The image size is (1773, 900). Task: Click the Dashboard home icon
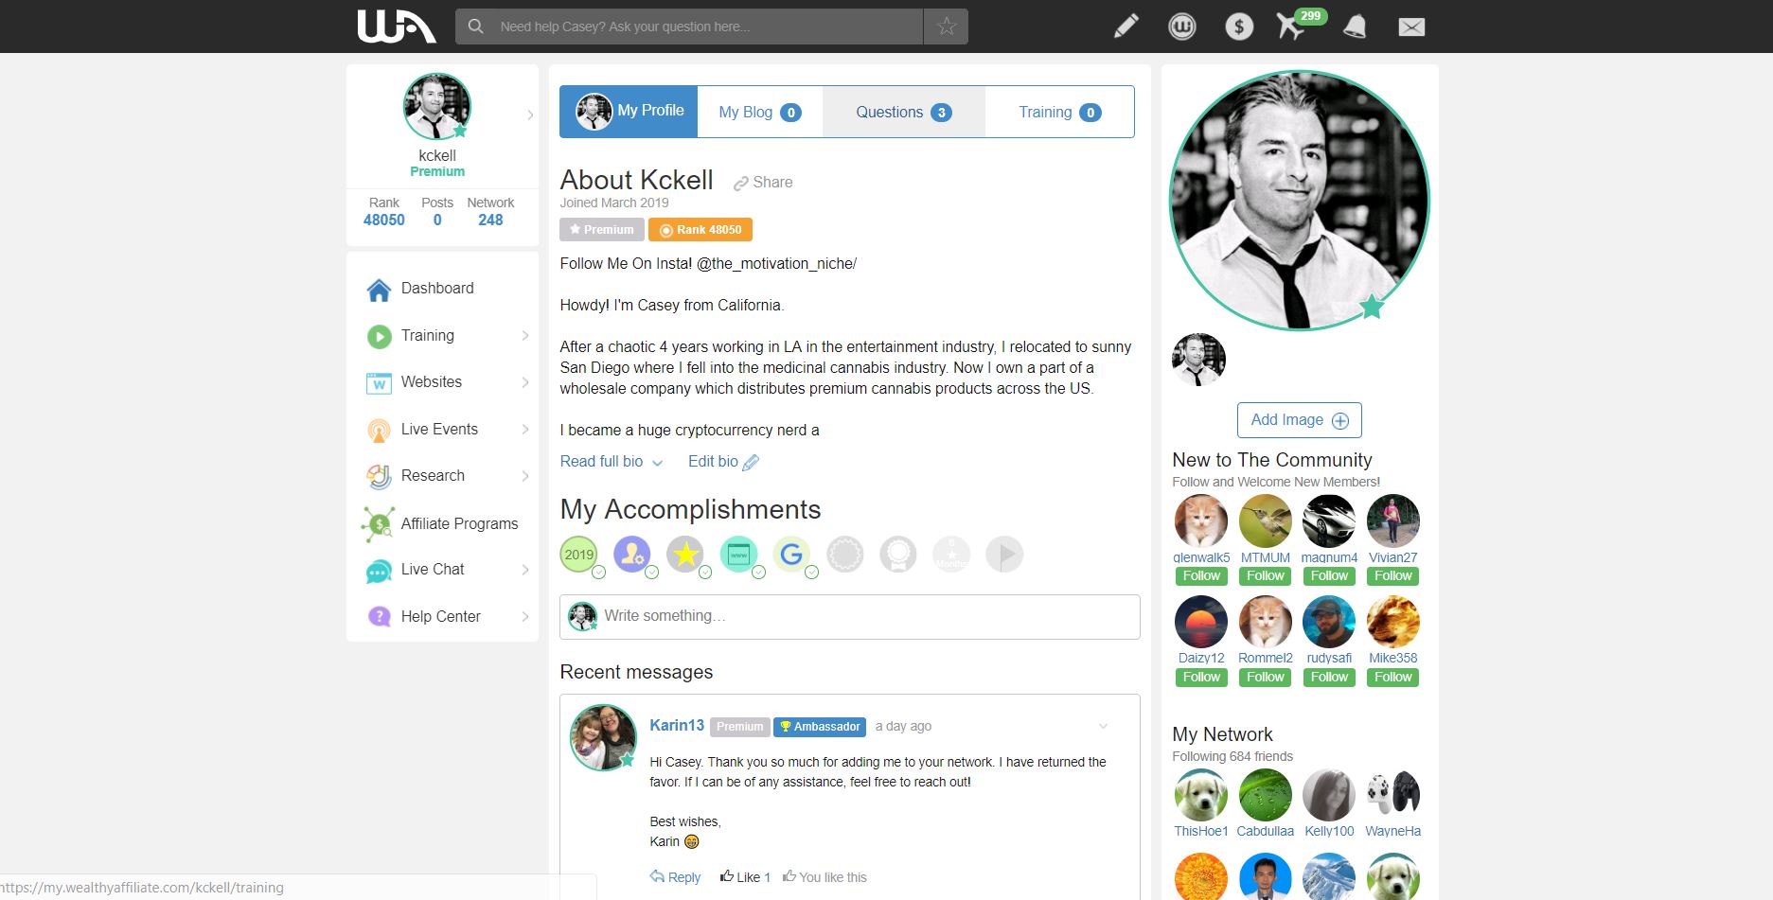(x=379, y=290)
